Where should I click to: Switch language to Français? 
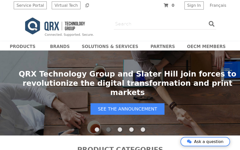pyautogui.click(x=218, y=5)
